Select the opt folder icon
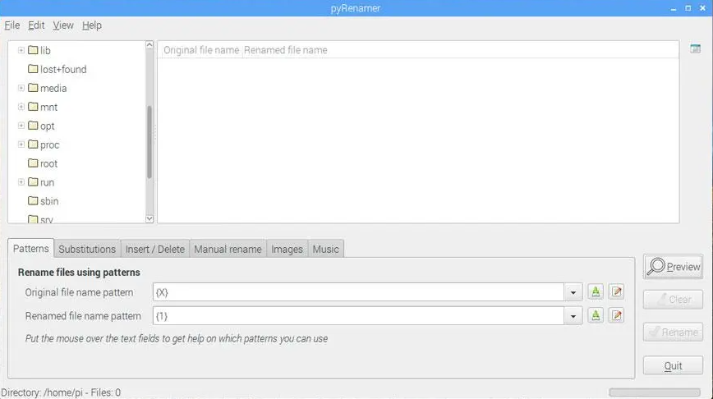Screen dimensions: 713x399 point(33,126)
